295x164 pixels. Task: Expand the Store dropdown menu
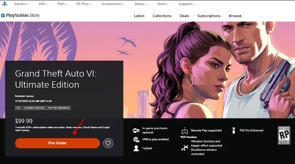click(x=163, y=4)
